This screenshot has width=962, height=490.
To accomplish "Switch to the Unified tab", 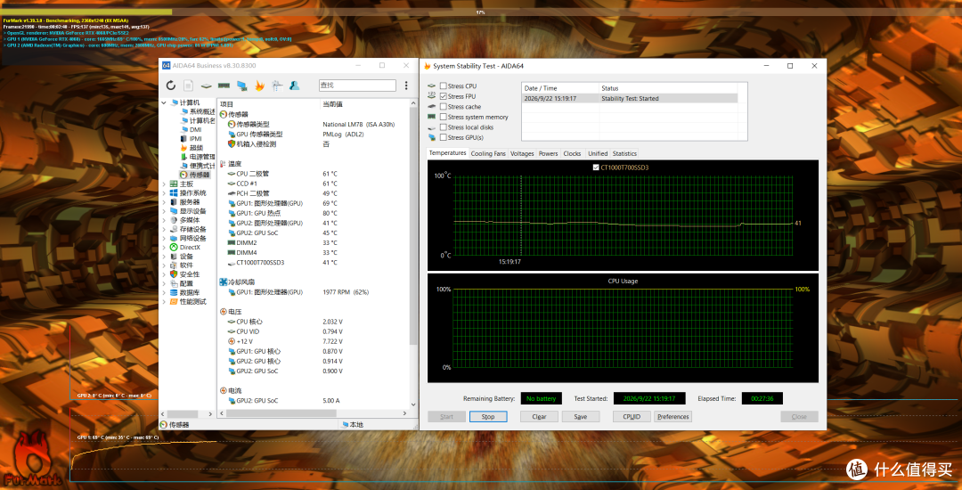I will pos(598,153).
